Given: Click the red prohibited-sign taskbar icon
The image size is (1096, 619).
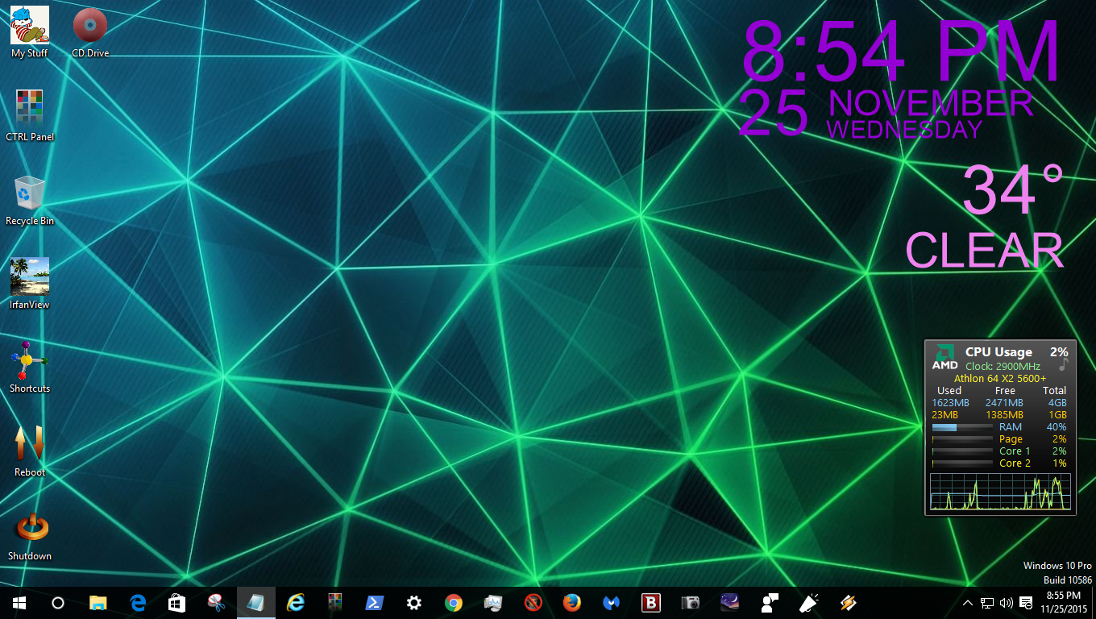Looking at the screenshot, I should coord(532,603).
